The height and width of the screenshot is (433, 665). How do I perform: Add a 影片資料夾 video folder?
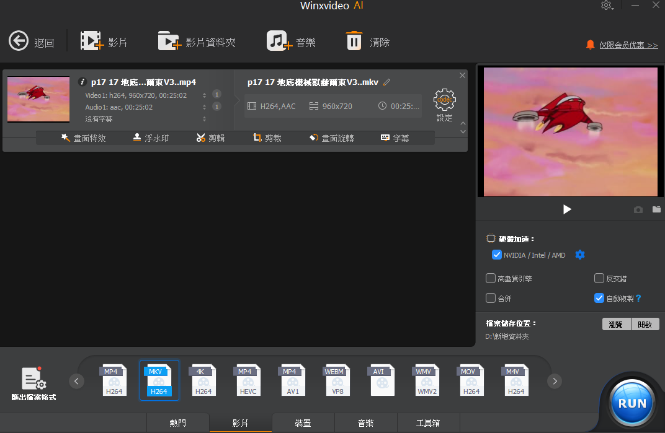pos(169,42)
